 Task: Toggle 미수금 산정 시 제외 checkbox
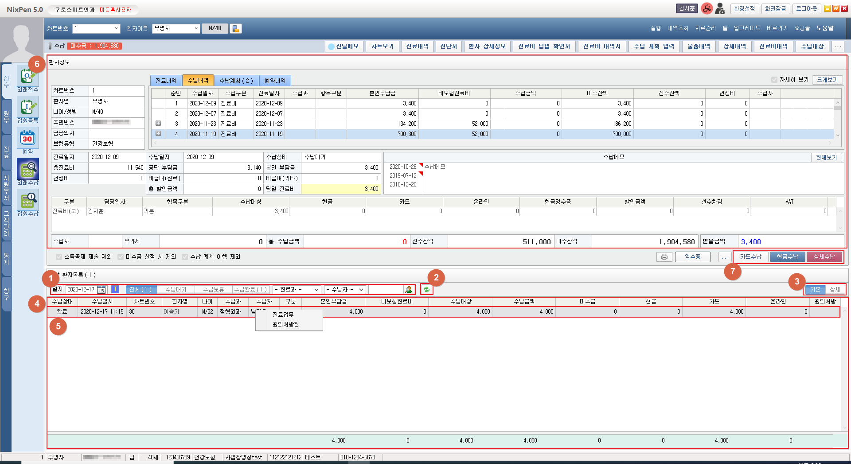121,257
